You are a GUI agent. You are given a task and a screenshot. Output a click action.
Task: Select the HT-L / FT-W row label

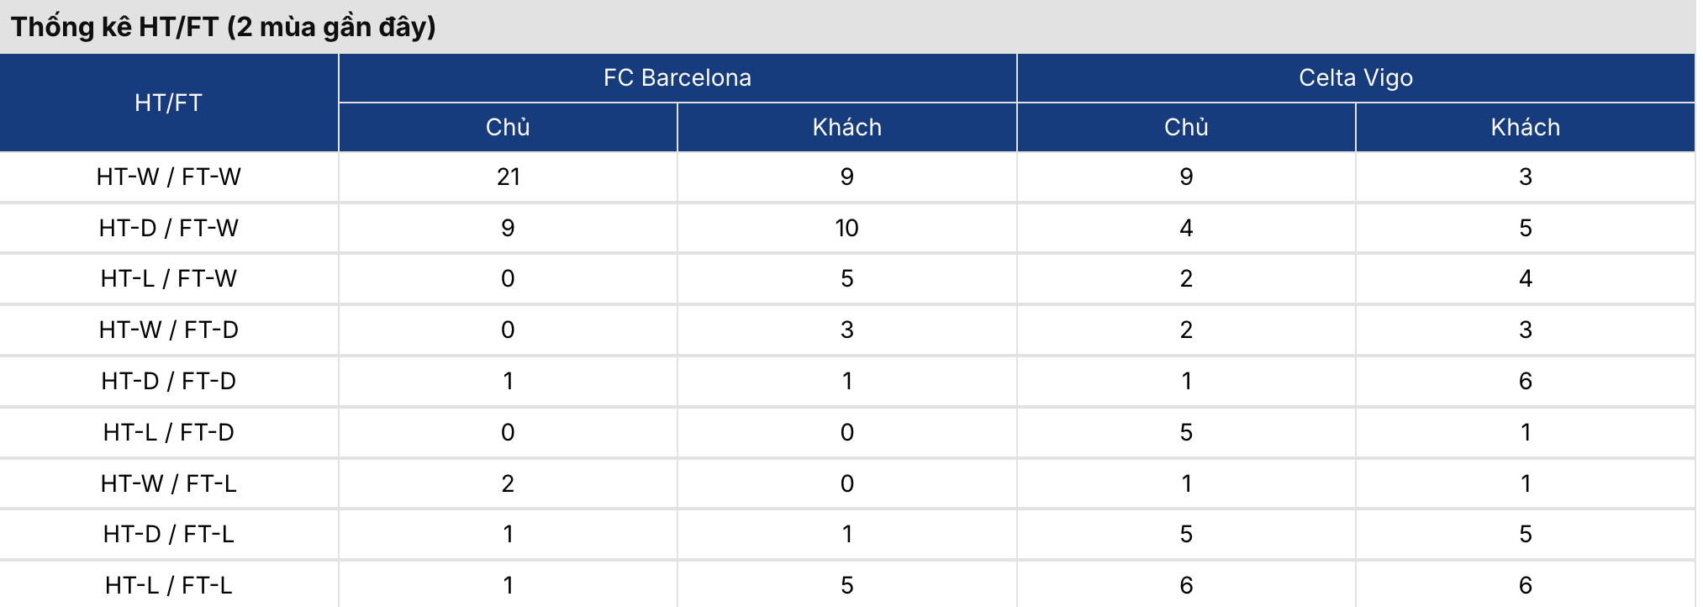point(168,278)
